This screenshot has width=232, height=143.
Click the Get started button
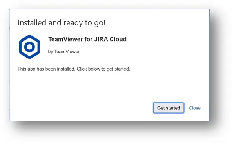(x=169, y=108)
